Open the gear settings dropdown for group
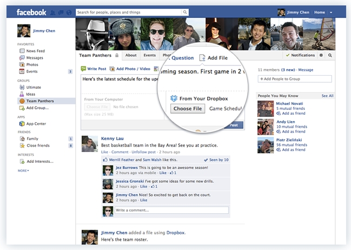The height and width of the screenshot is (250, 351). click(x=321, y=55)
